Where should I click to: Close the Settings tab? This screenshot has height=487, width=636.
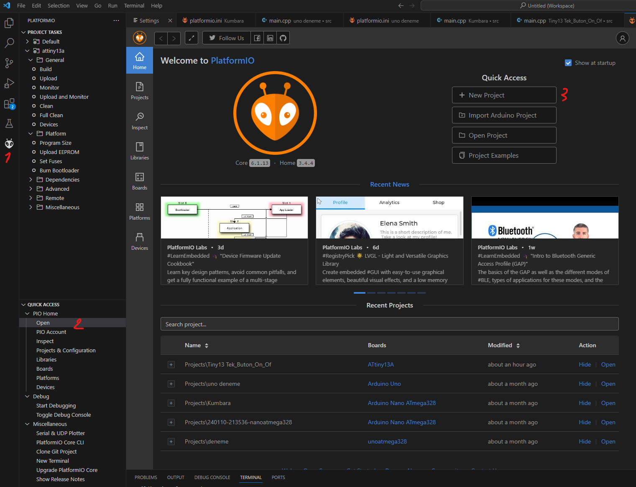(170, 21)
